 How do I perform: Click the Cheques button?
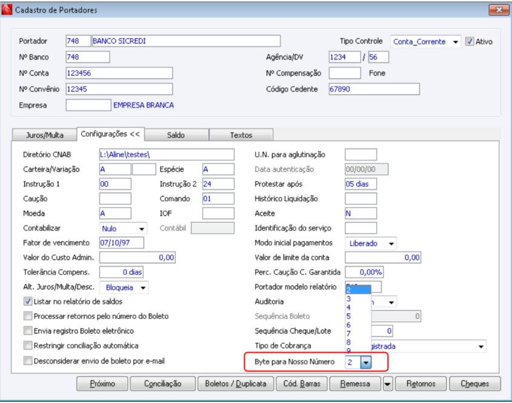pyautogui.click(x=475, y=384)
